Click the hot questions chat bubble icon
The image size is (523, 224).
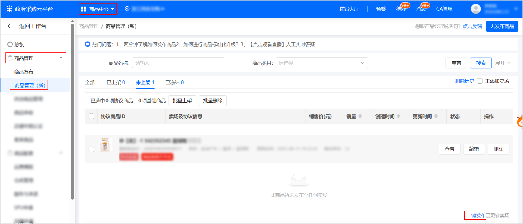coord(88,44)
